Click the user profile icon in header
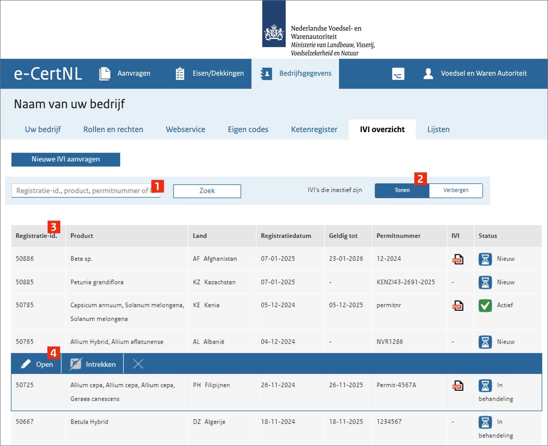Screen dimensions: 548x446 click(x=428, y=74)
